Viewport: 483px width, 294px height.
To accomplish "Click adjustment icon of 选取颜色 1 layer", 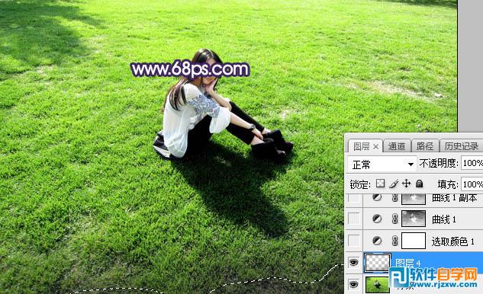I will coord(377,241).
